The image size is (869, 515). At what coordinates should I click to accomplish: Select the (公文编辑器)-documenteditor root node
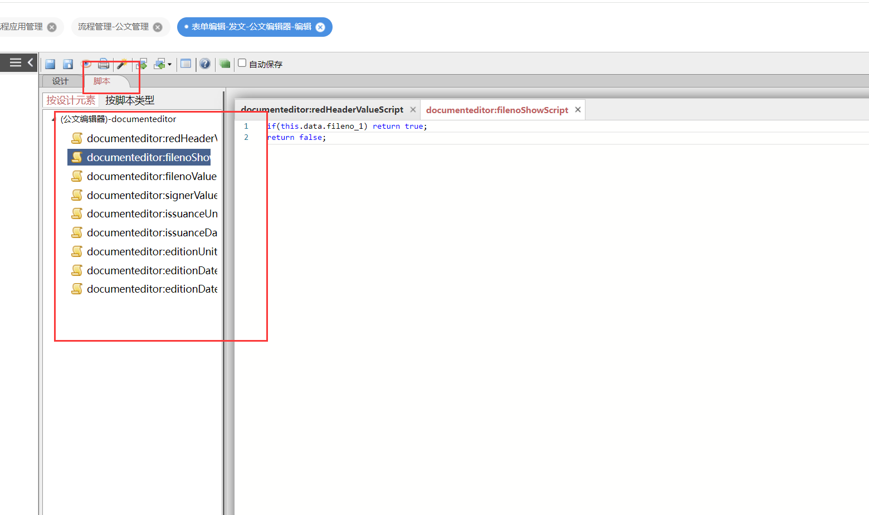pos(118,119)
